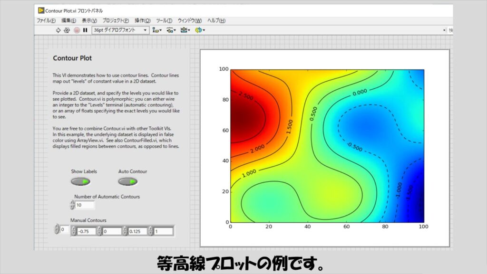Open the ファイル (File) menu

[46, 20]
